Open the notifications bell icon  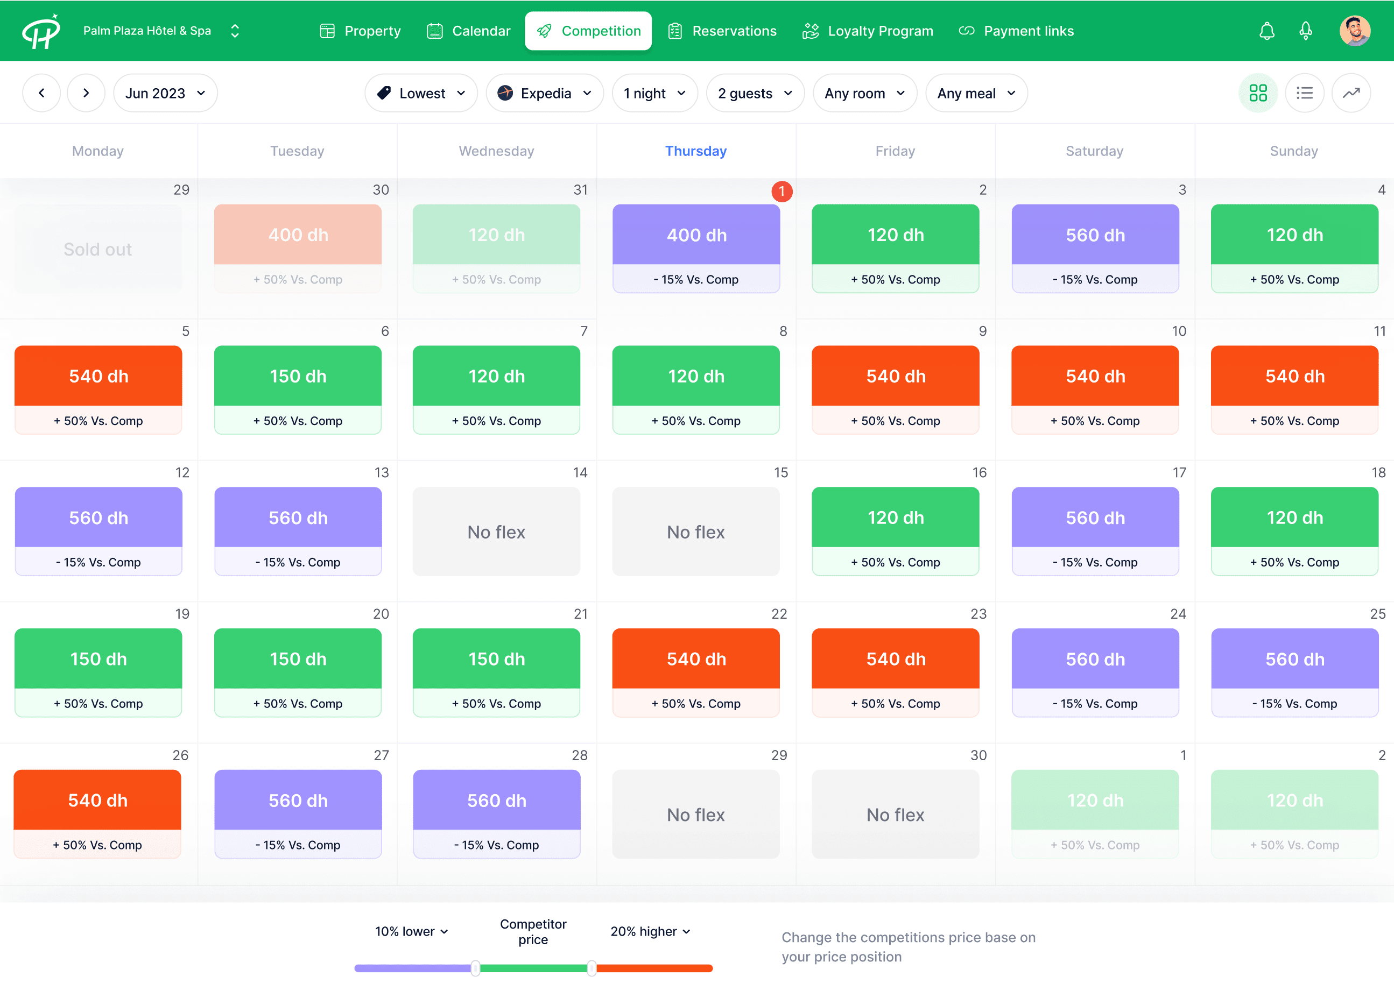click(x=1267, y=31)
